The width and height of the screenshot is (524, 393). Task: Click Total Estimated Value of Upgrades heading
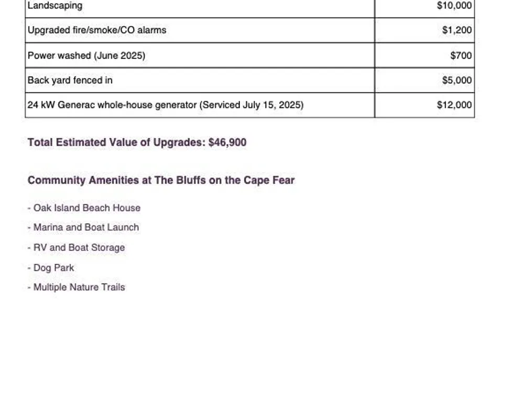click(x=116, y=143)
